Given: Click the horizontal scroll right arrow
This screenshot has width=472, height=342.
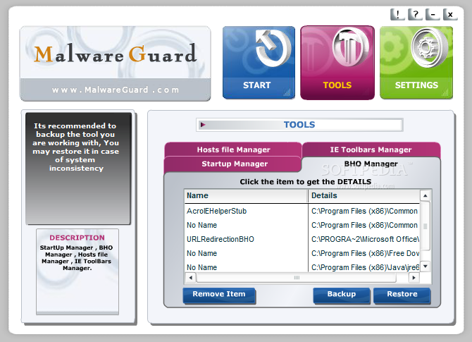Looking at the screenshot, I should click(414, 278).
